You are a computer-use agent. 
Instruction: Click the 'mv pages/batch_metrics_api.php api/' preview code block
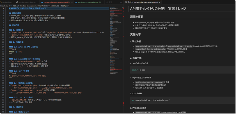point(183,100)
